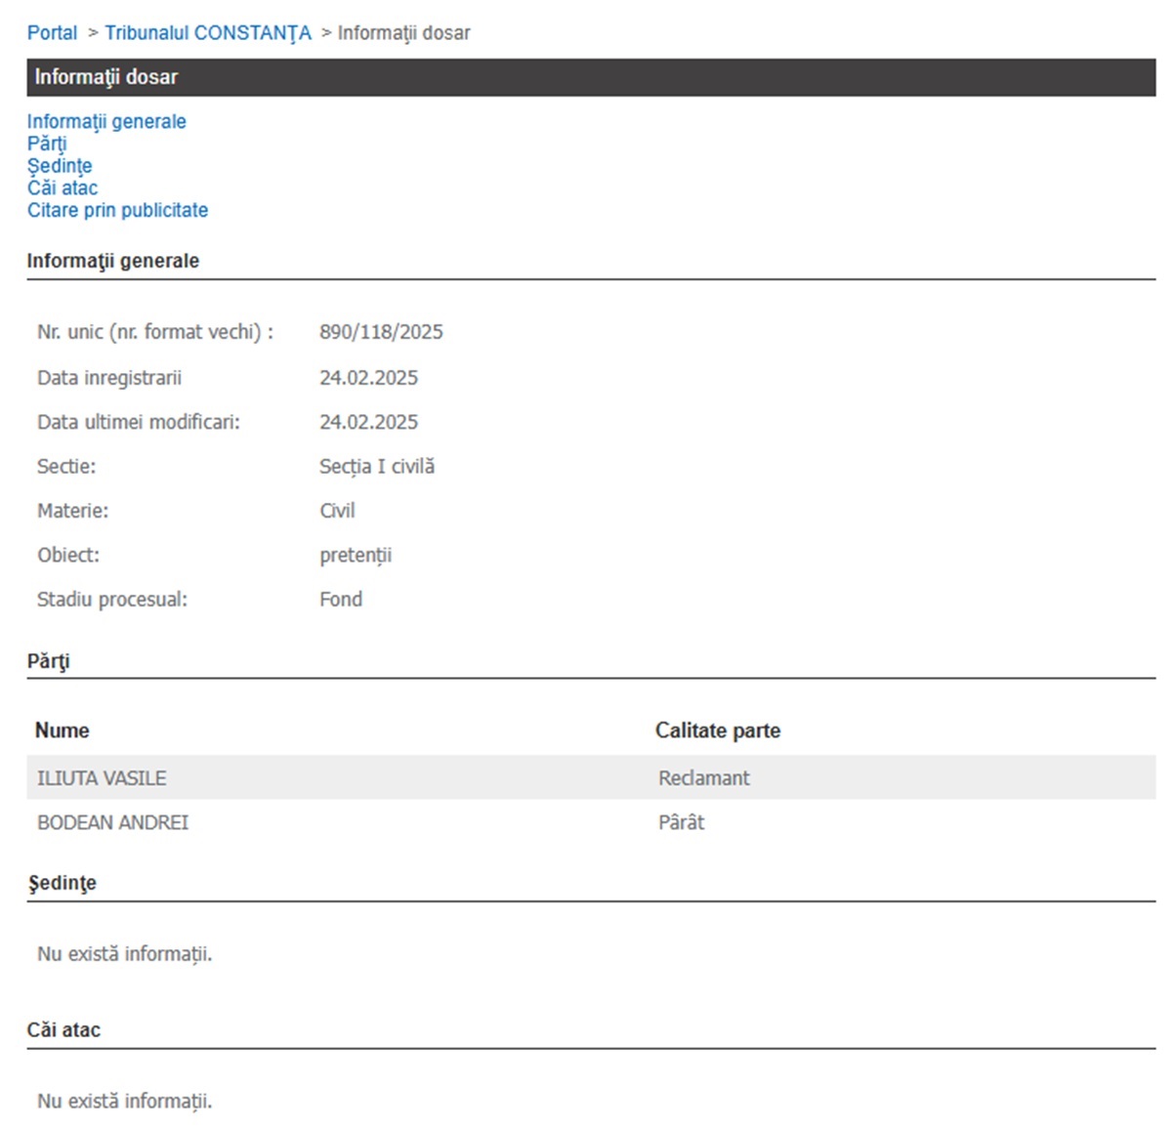This screenshot has height=1127, width=1172.
Task: Click the Nr. unic label
Action: pos(155,332)
